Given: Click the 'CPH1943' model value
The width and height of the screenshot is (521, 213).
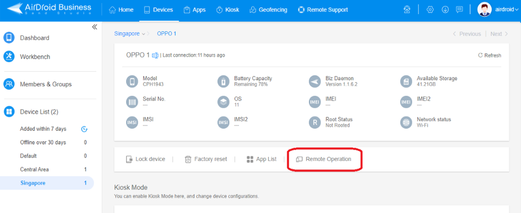Looking at the screenshot, I should [153, 84].
